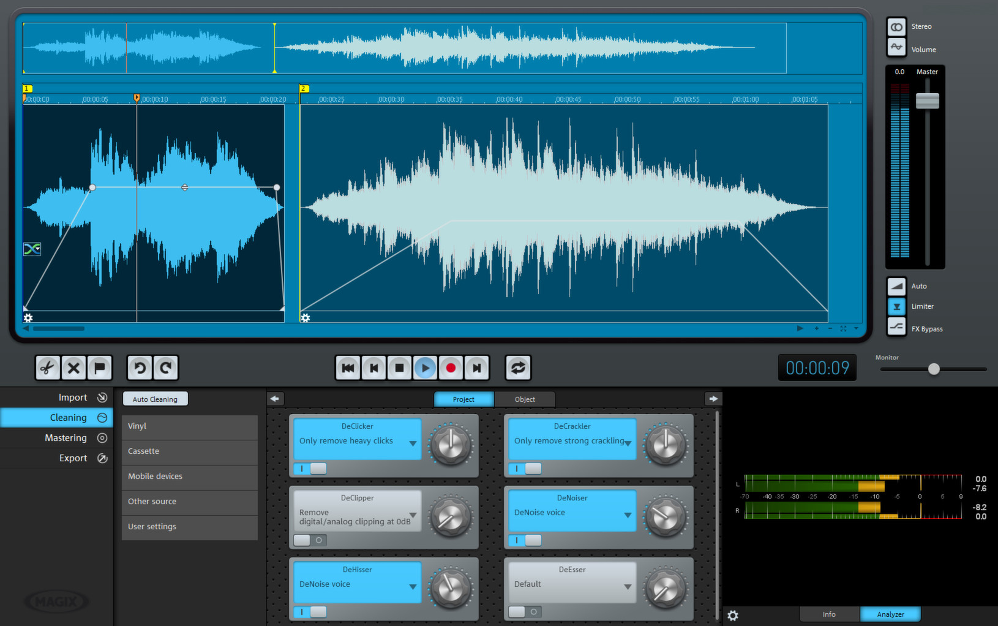This screenshot has width=998, height=626.
Task: Click the crossfade icon on the first track
Action: point(32,249)
